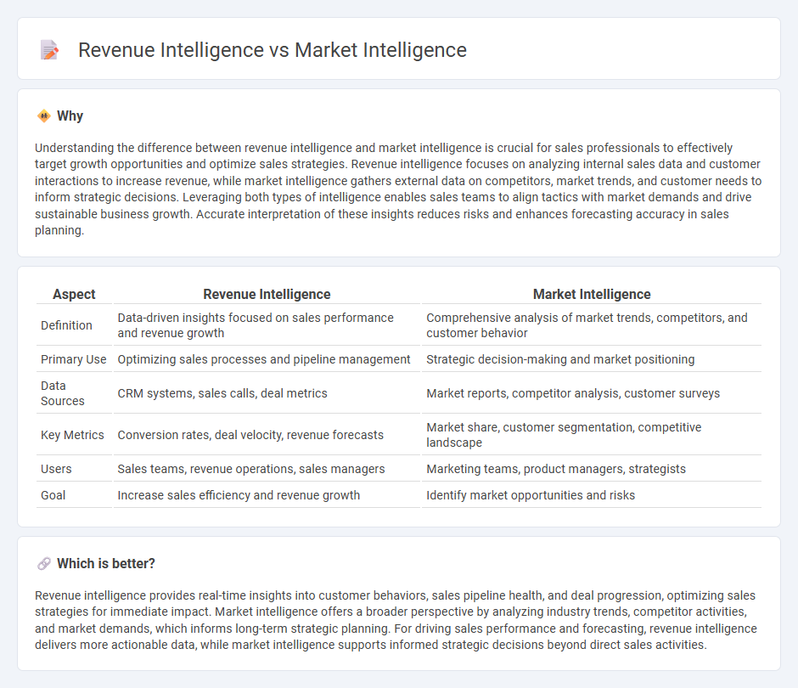Screen dimensions: 798x688
Task: Select the Definition row label
Action: point(67,325)
